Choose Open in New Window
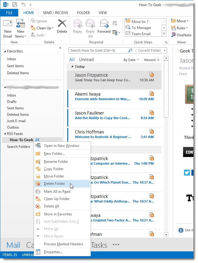Viewport: 198px width, 263px height. [62, 146]
